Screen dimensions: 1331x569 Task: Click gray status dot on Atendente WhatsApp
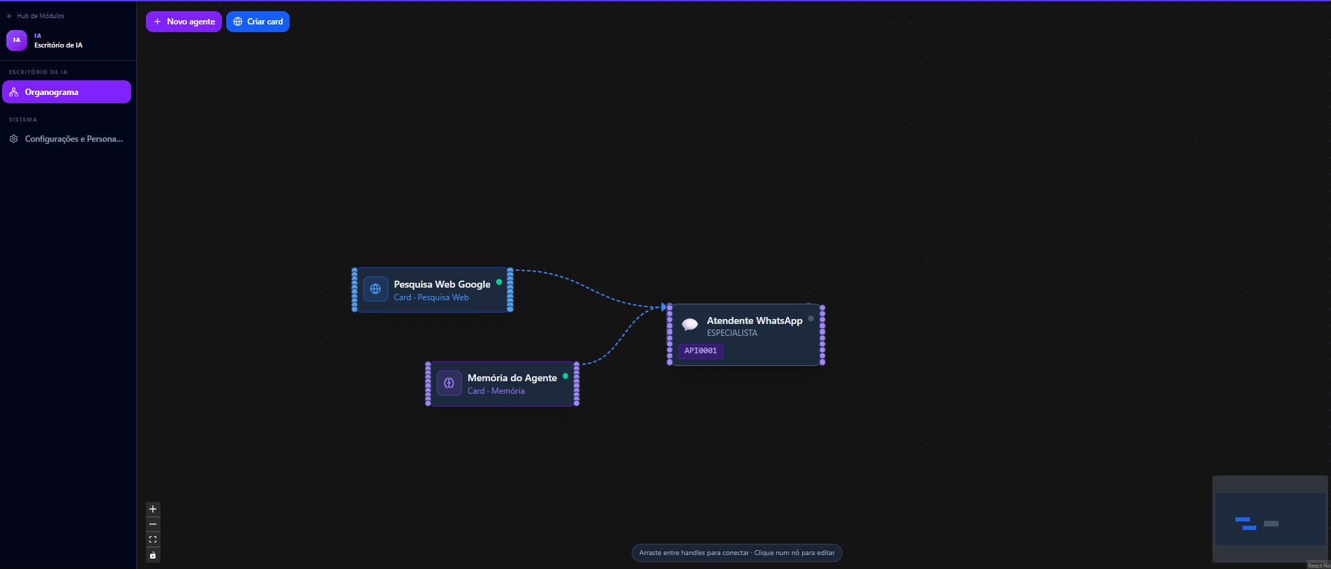811,318
